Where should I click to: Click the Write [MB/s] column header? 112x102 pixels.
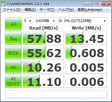[x=86, y=28]
